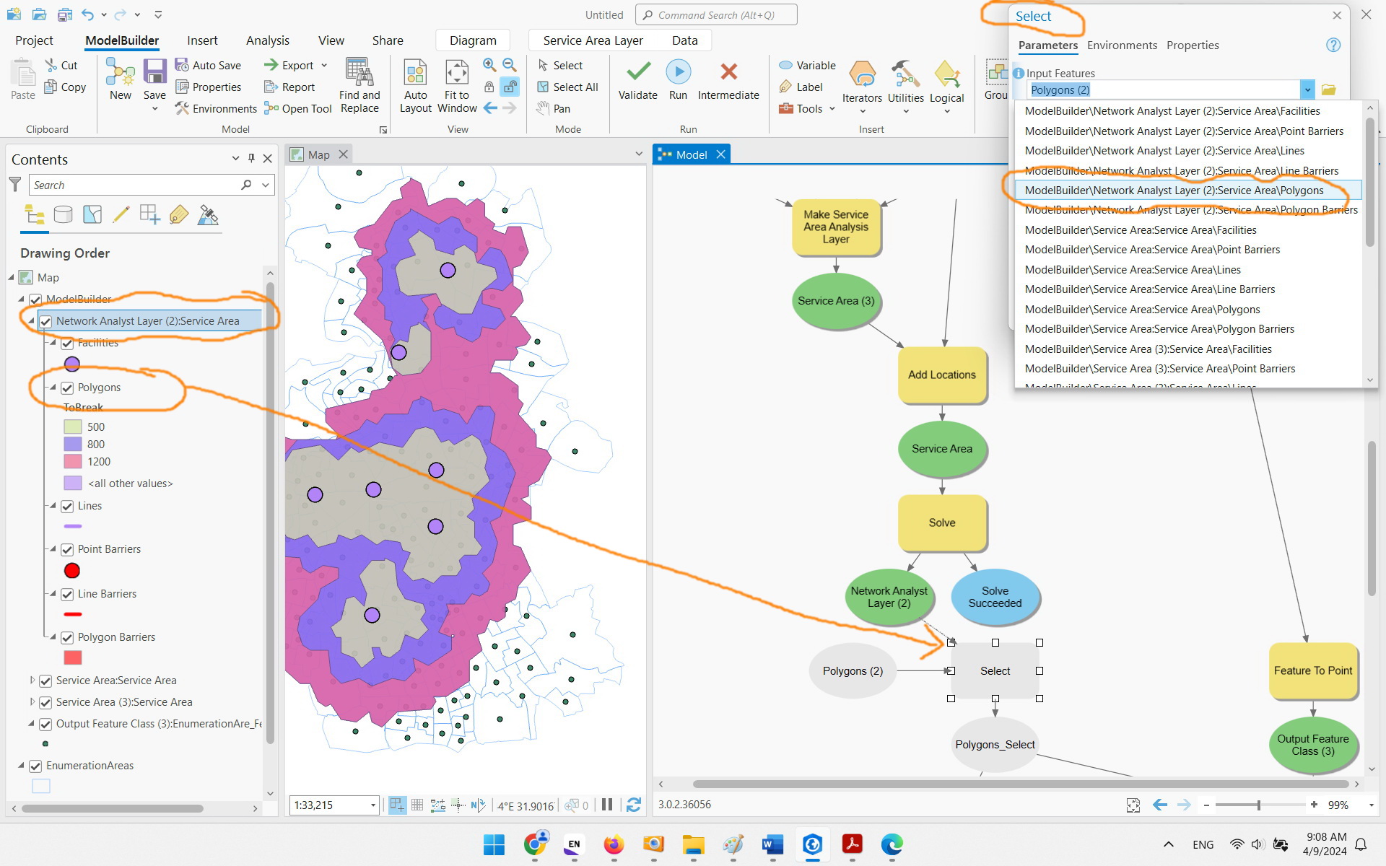Image resolution: width=1386 pixels, height=866 pixels.
Task: Open the Iterators tool gallery
Action: point(862,81)
